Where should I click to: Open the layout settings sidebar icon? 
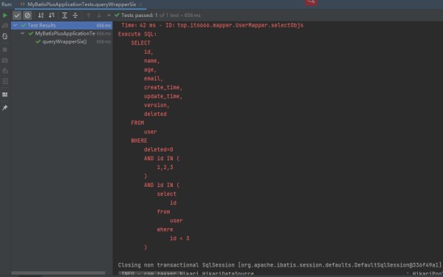pos(5,95)
